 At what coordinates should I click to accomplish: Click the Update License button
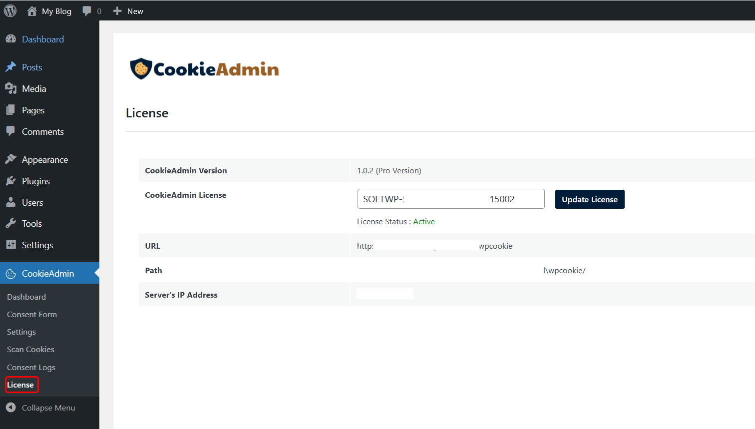click(x=590, y=199)
